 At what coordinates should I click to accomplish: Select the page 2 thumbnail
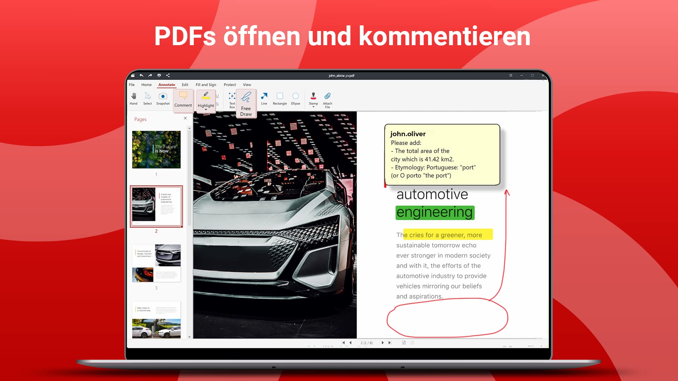[156, 206]
